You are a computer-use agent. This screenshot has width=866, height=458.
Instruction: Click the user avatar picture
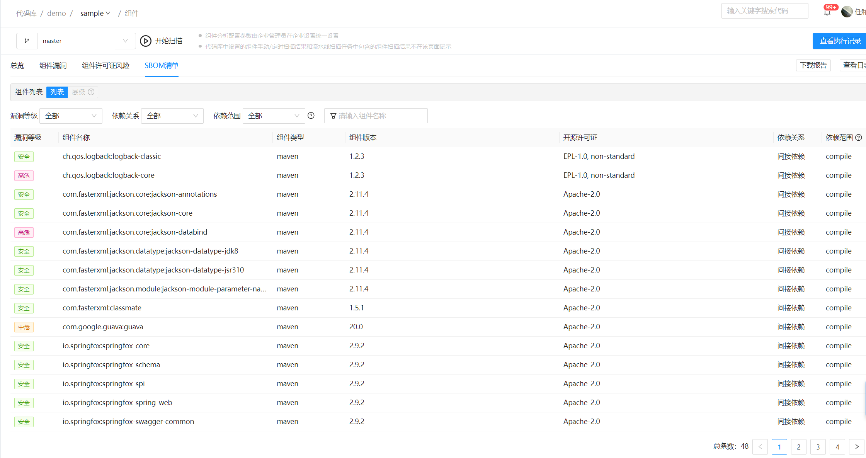pyautogui.click(x=847, y=12)
